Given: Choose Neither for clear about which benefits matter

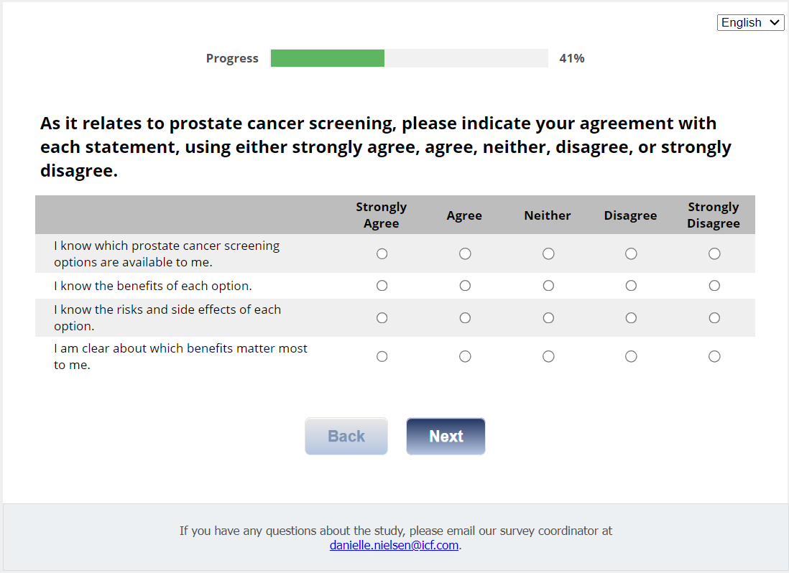Looking at the screenshot, I should 548,356.
